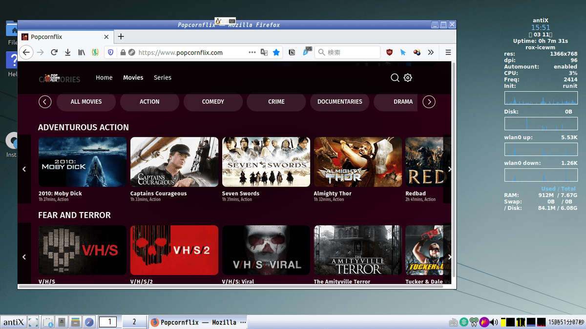Viewport: 586px width, 329px height.
Task: Open the Almighty Thor poster
Action: (358, 162)
